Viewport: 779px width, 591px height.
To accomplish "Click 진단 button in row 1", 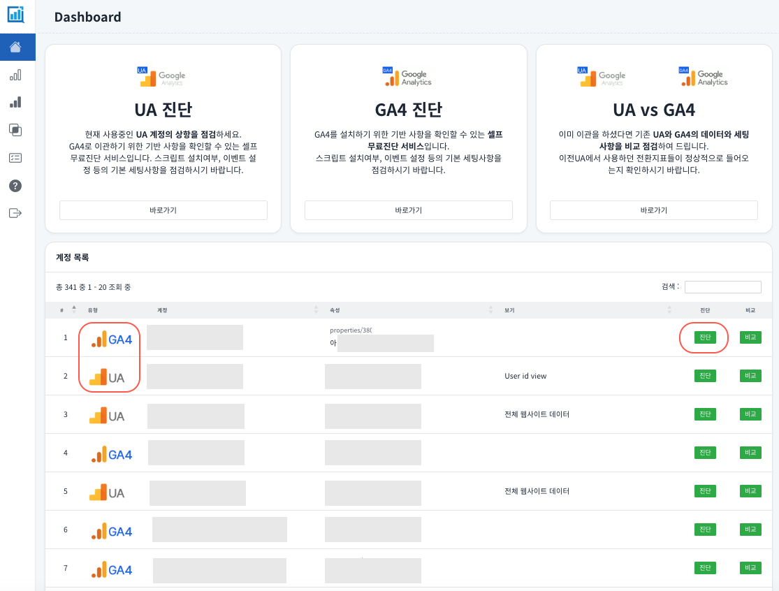I will pos(705,337).
